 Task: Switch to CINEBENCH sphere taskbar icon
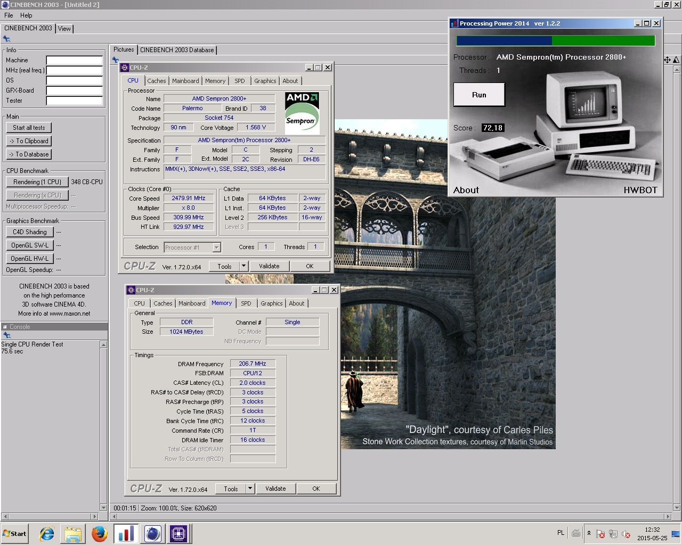click(x=152, y=533)
